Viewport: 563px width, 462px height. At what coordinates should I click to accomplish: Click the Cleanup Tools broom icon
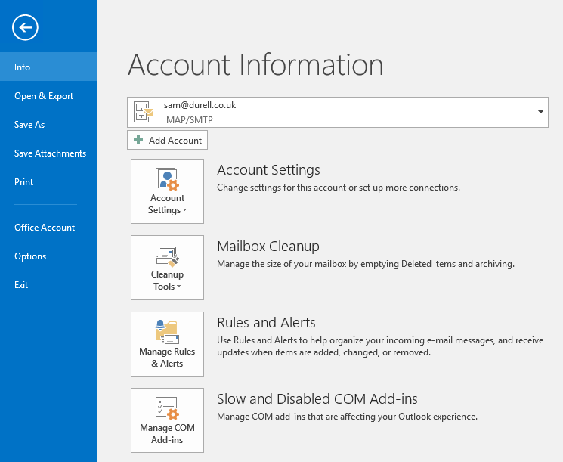coord(167,256)
